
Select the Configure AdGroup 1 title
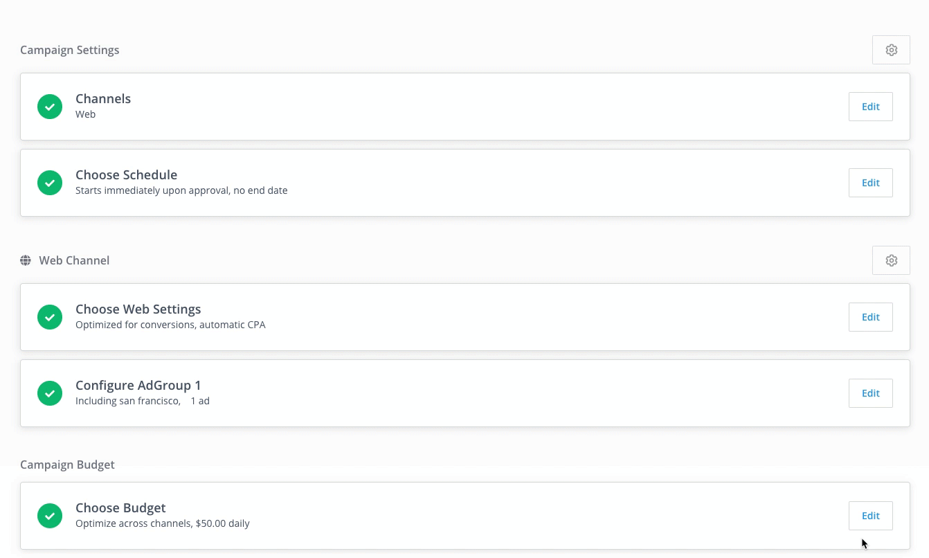pos(138,386)
